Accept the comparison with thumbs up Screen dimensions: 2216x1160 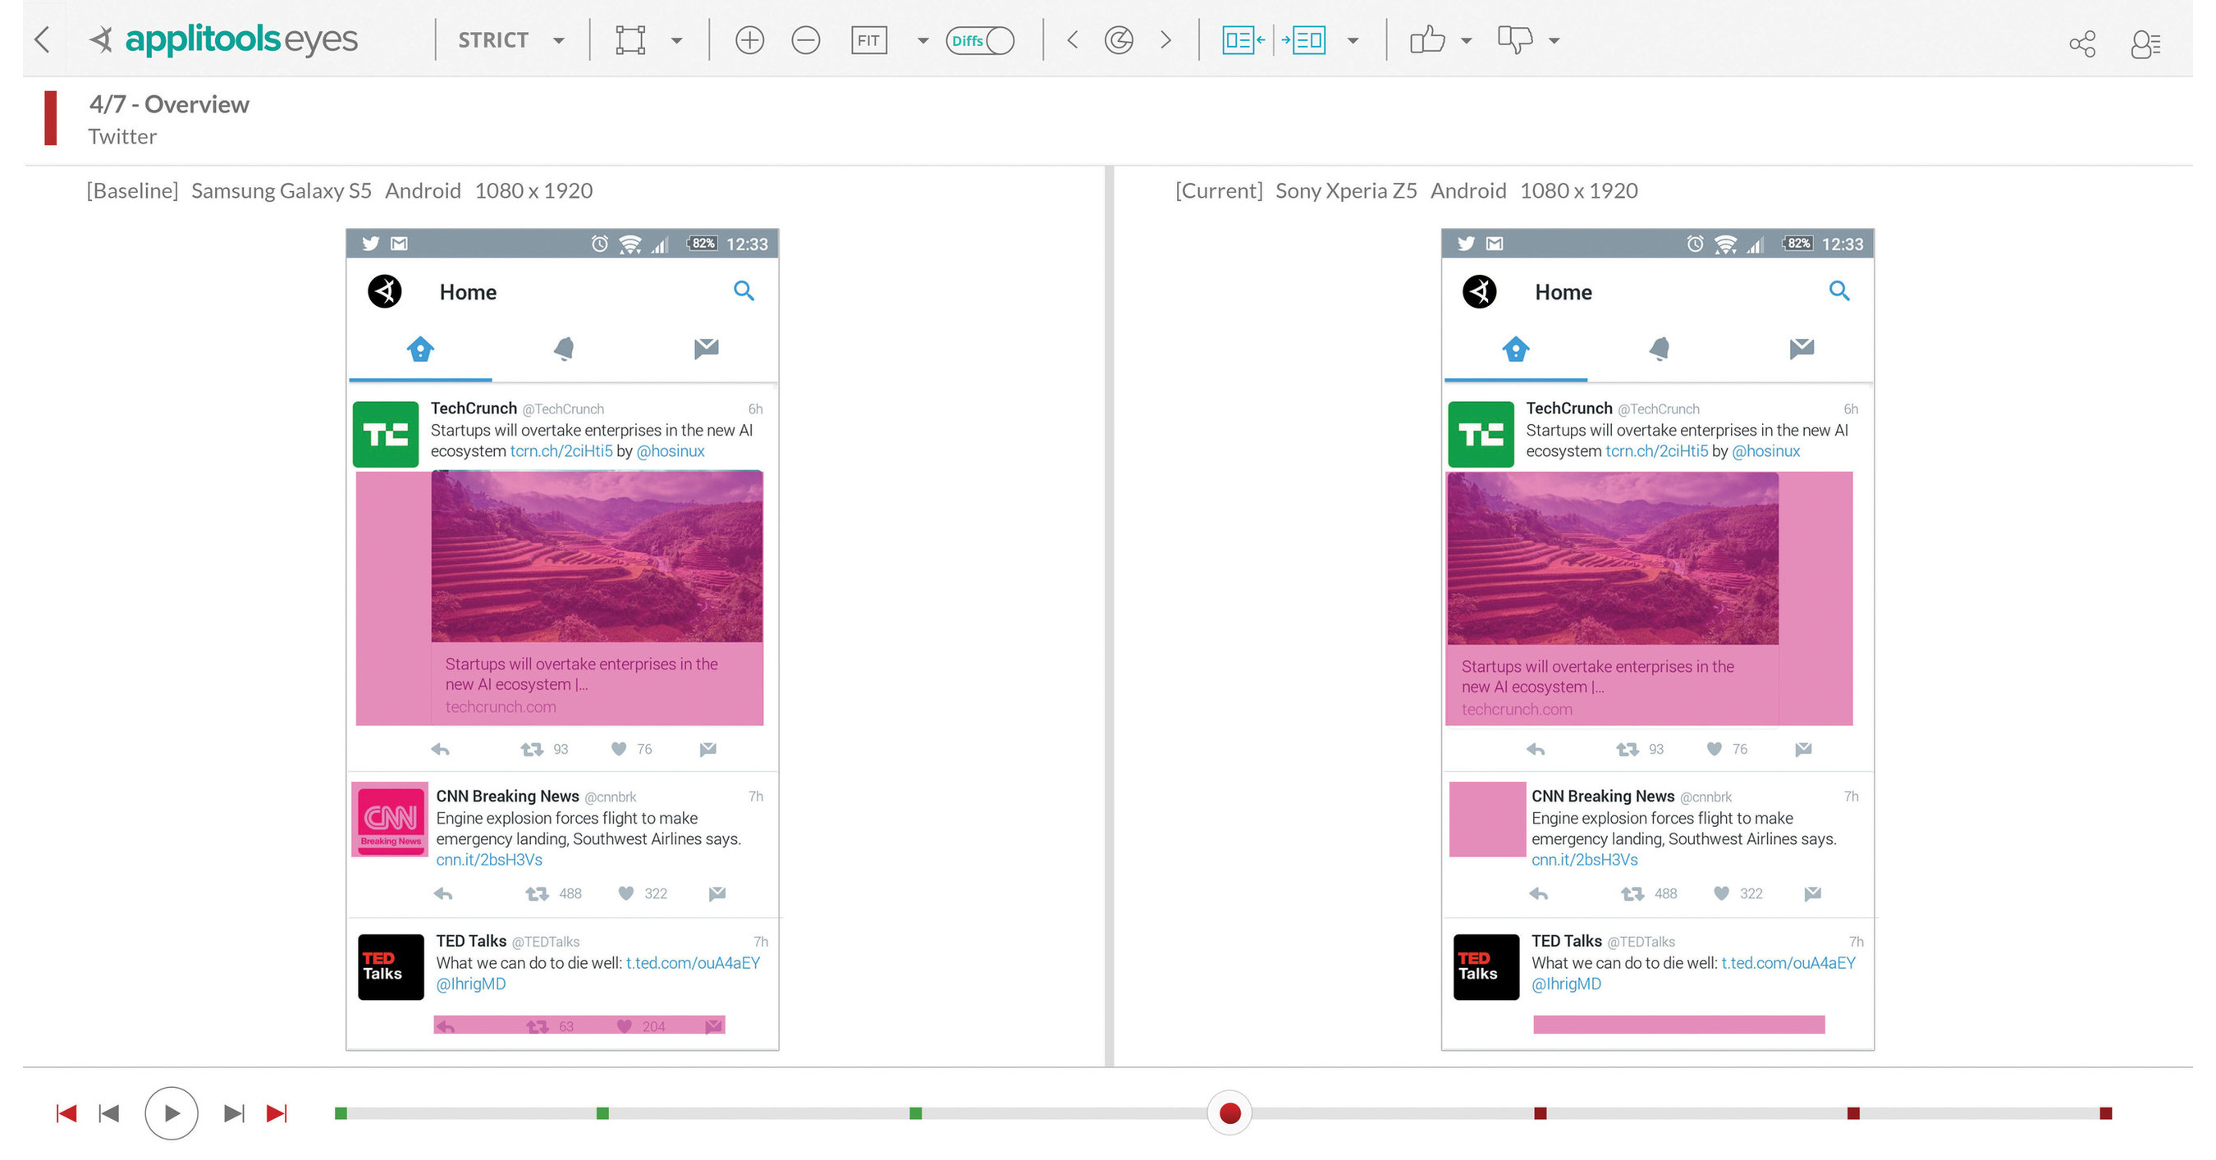click(1426, 39)
